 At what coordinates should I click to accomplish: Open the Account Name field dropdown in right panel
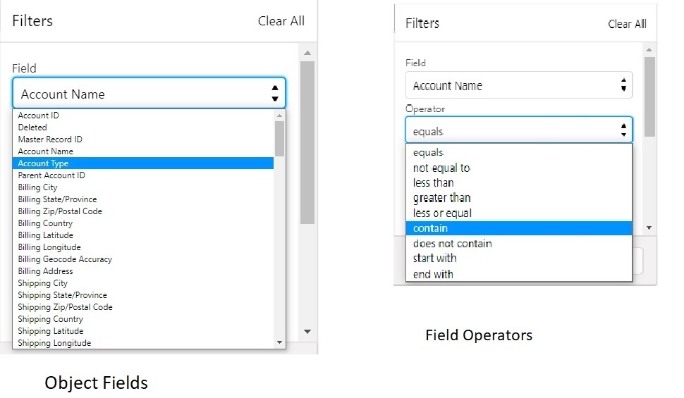click(519, 85)
